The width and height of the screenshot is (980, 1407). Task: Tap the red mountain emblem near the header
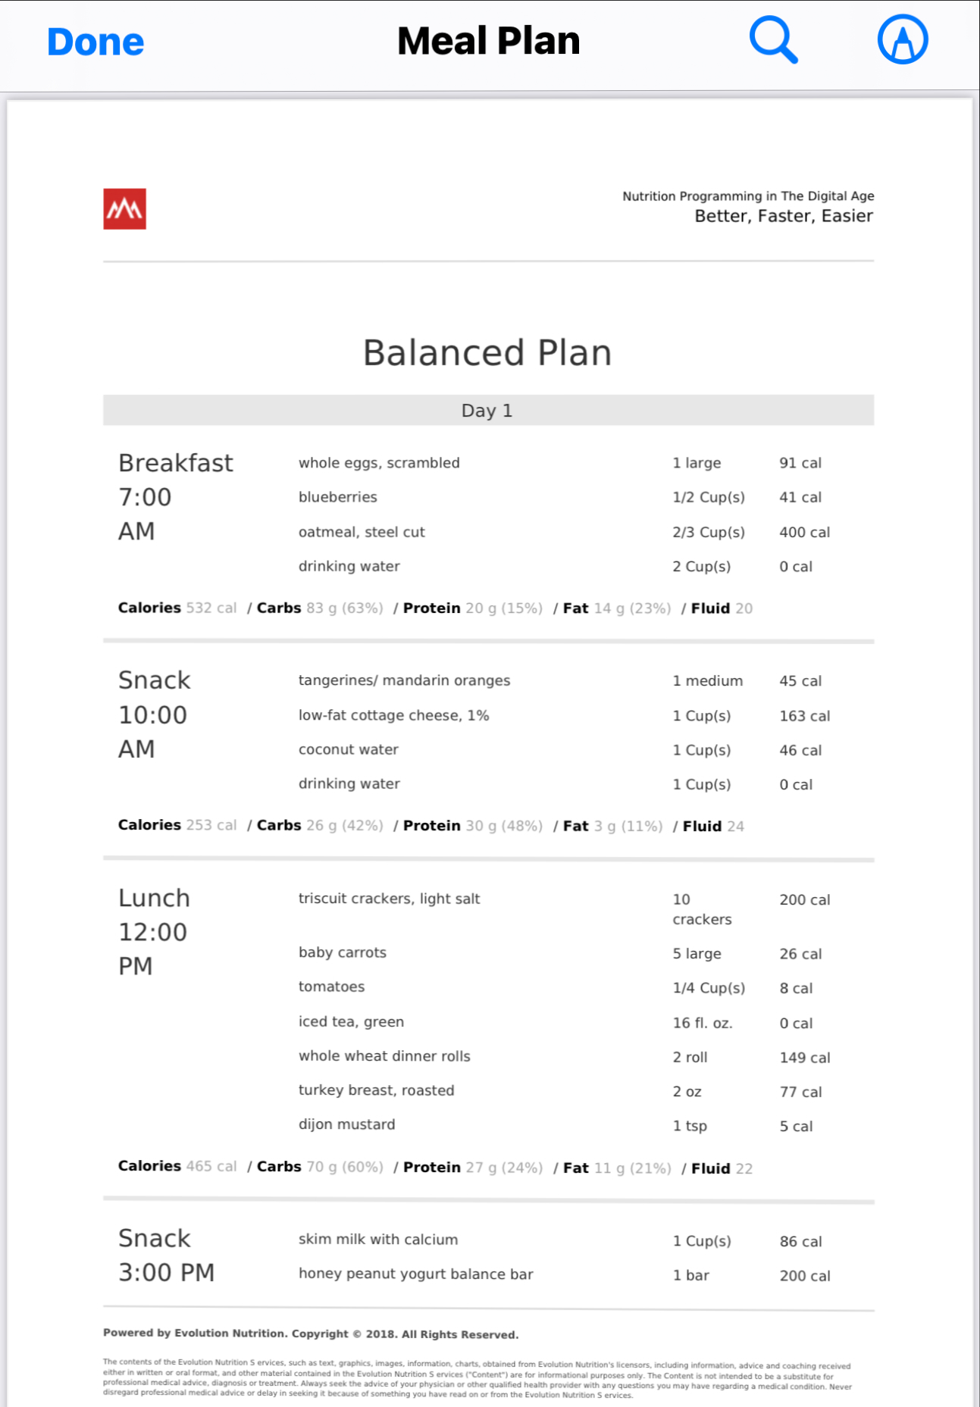pos(124,208)
